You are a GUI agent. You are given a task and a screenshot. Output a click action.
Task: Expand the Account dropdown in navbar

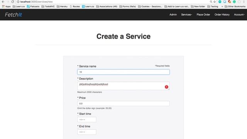click(x=239, y=15)
